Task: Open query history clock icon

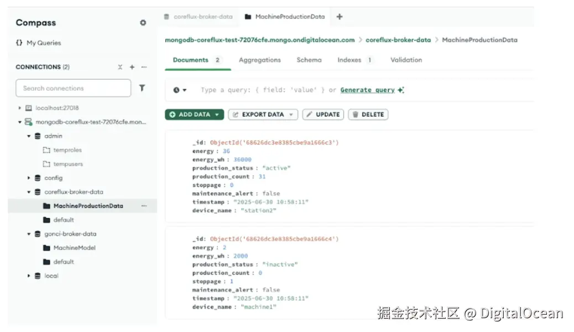Action: tap(176, 90)
